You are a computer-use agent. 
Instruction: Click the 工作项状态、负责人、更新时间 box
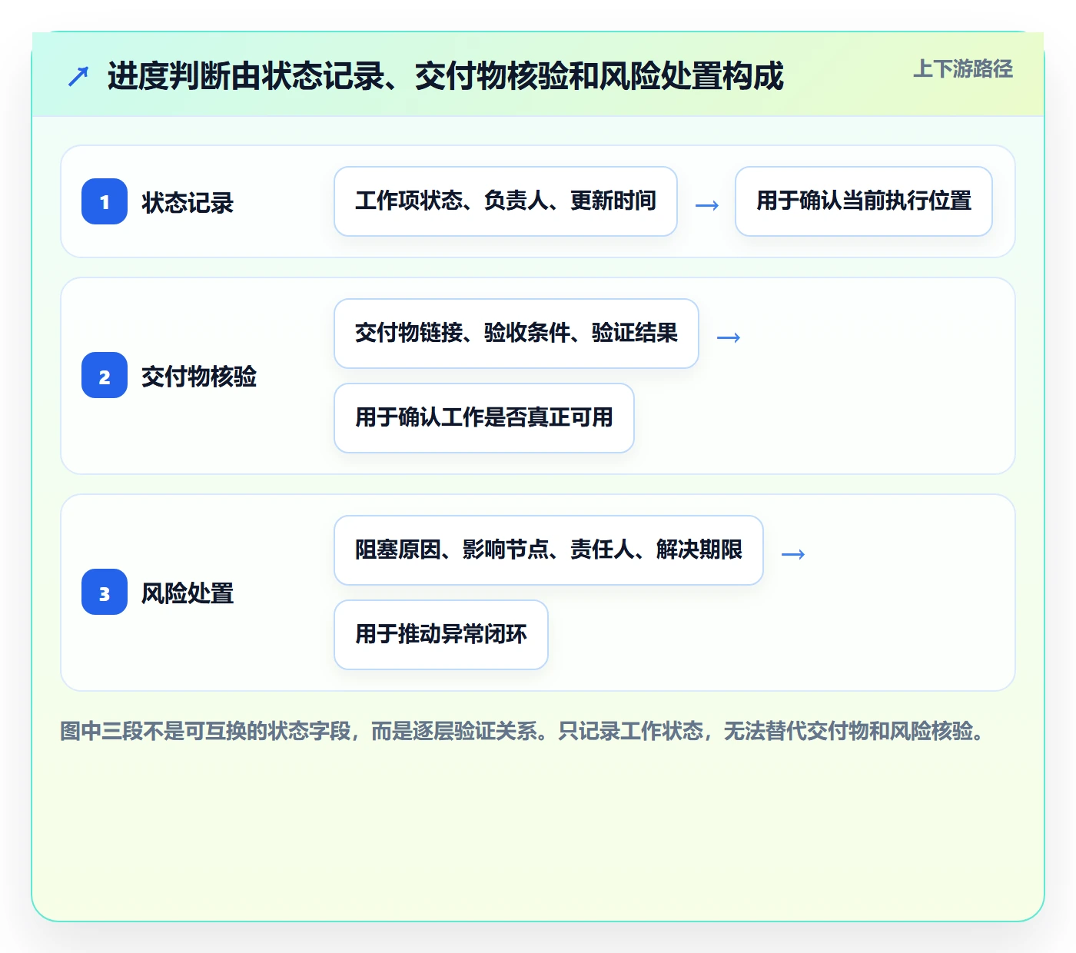point(506,201)
